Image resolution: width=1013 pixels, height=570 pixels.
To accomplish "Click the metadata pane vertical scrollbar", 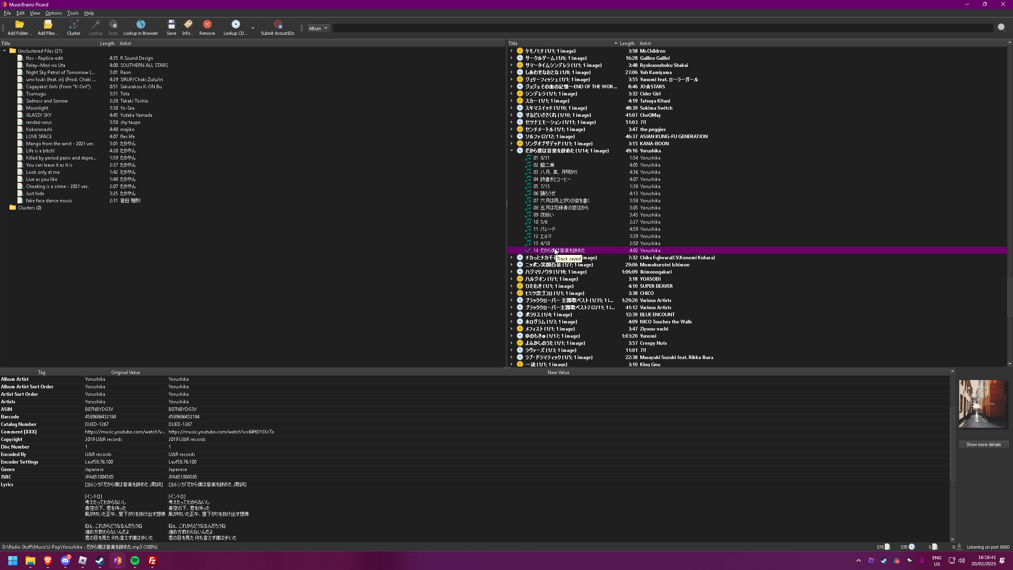I will pyautogui.click(x=952, y=444).
